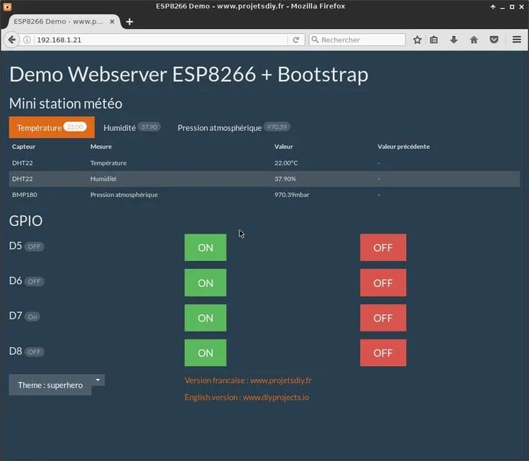Click the D6 OFF status badge
The height and width of the screenshot is (461, 529).
[34, 281]
